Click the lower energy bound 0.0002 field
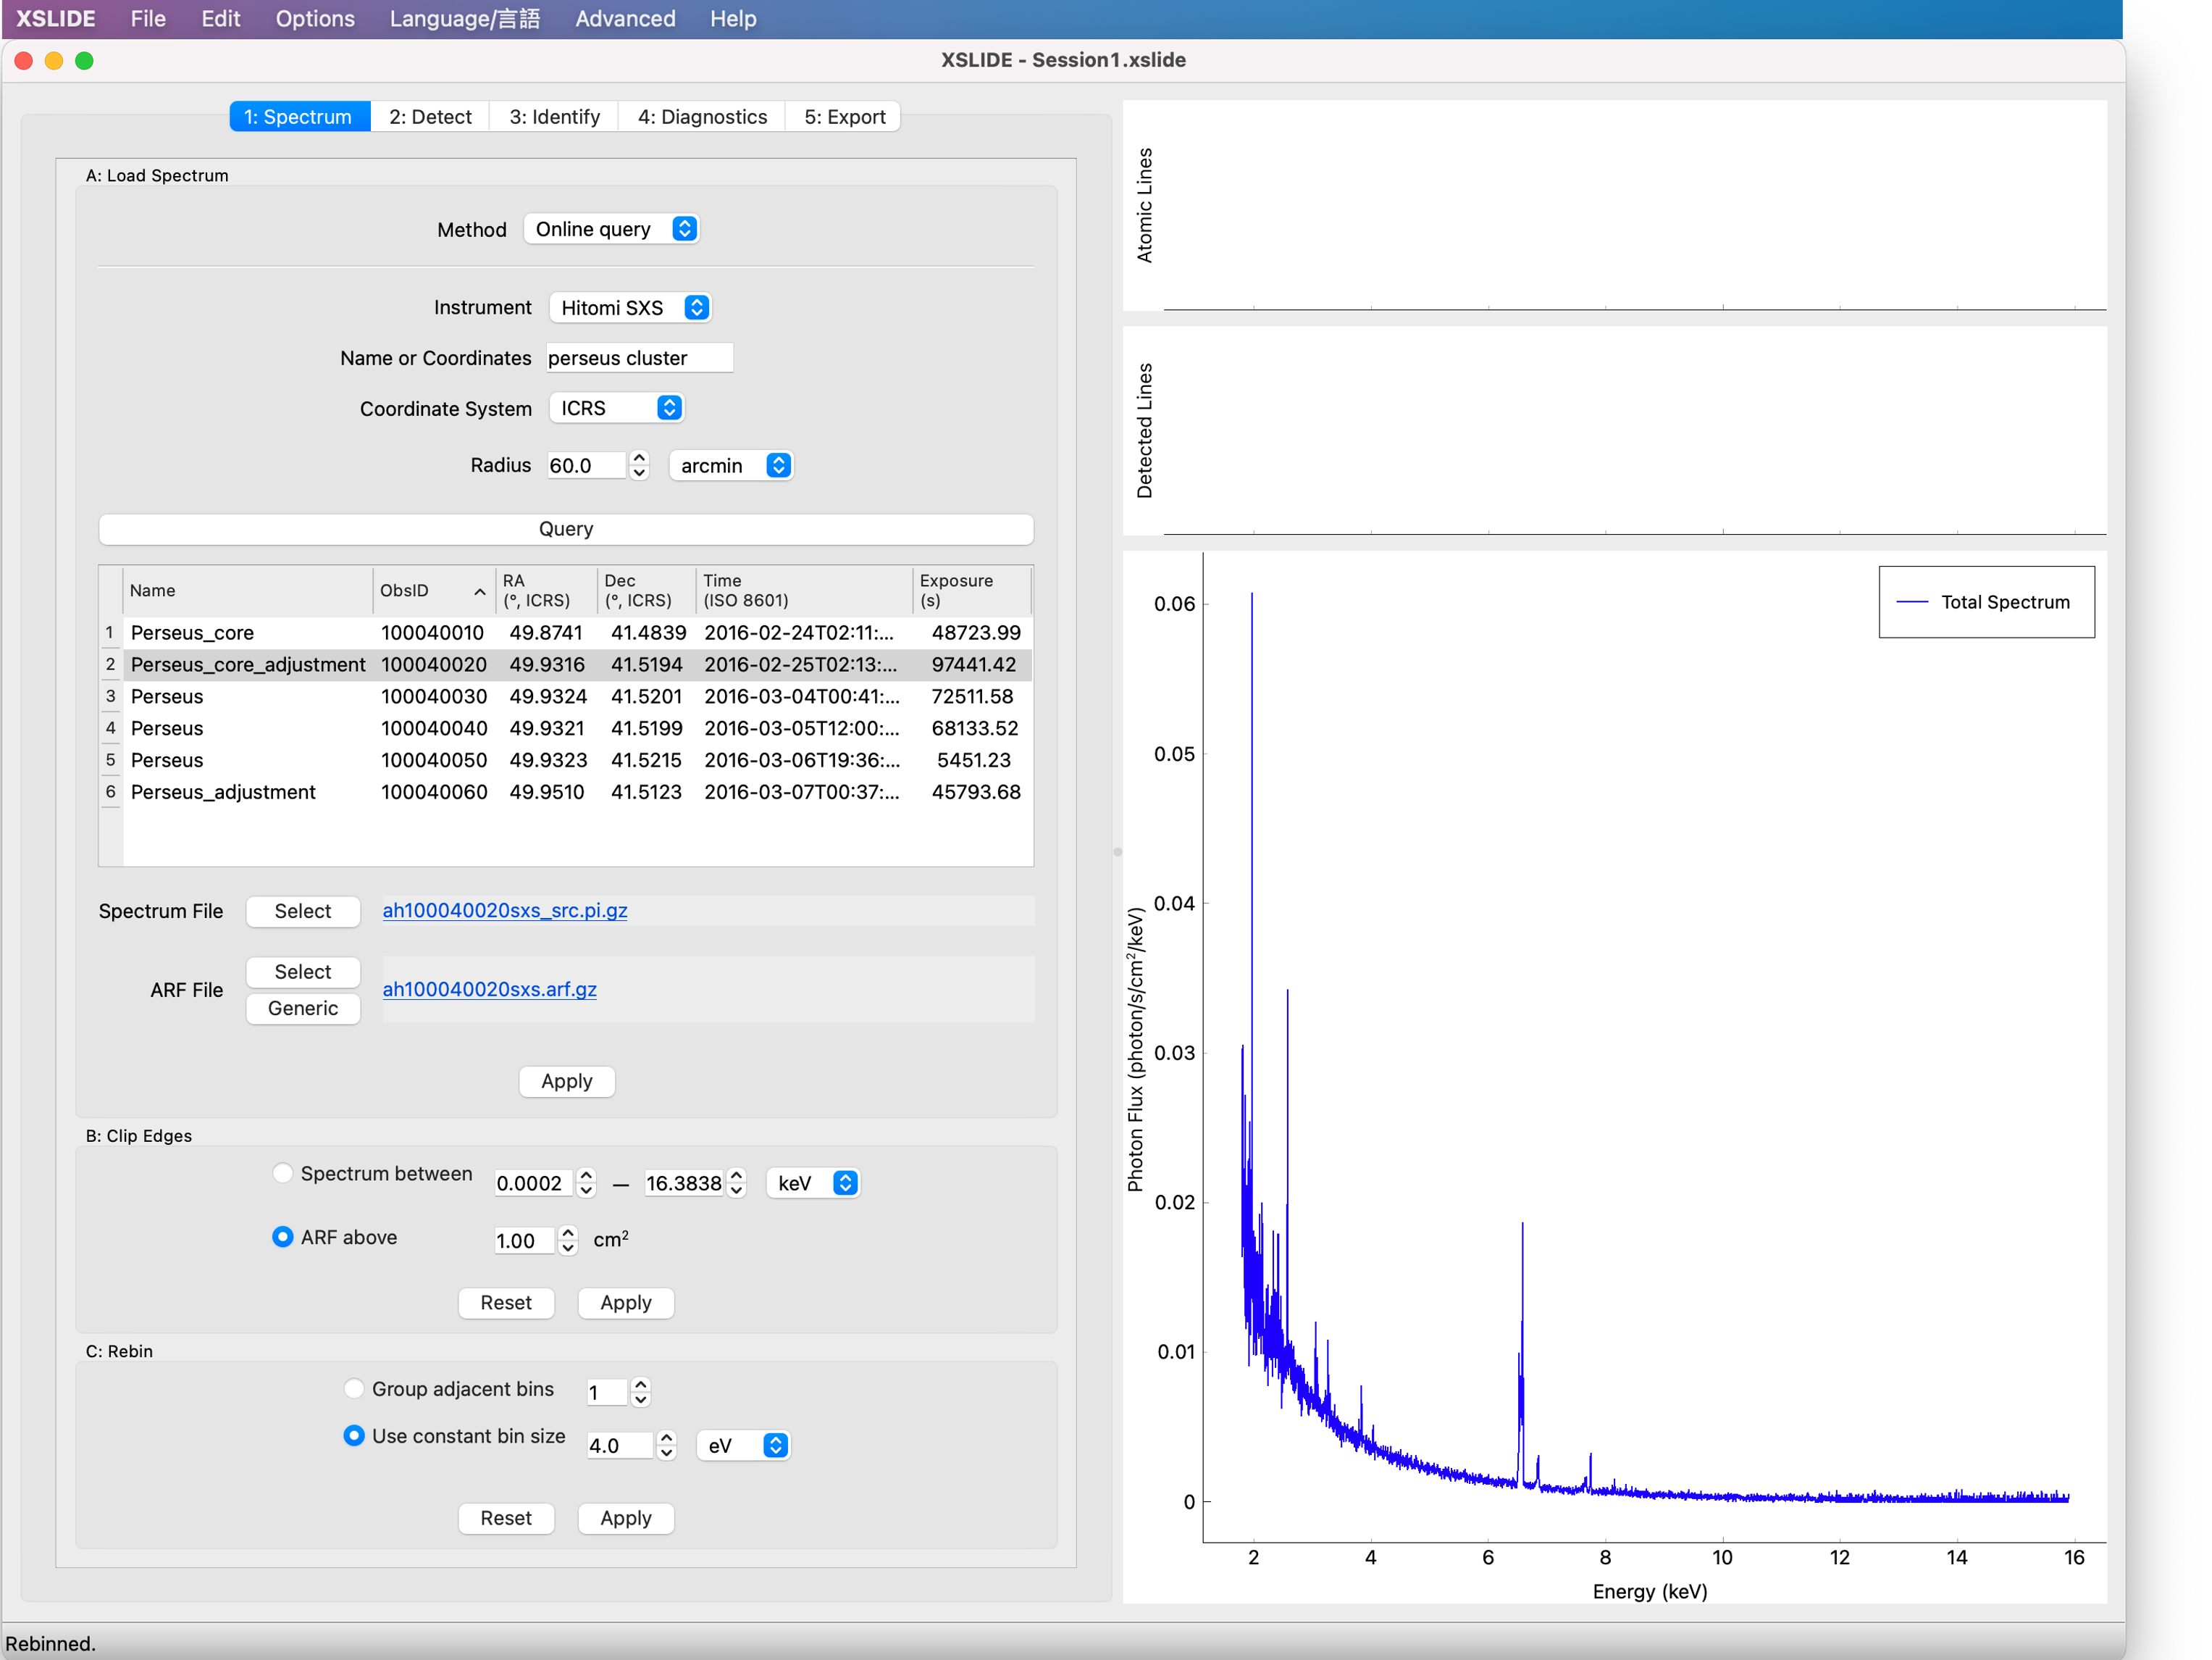The height and width of the screenshot is (1660, 2212). tap(534, 1183)
